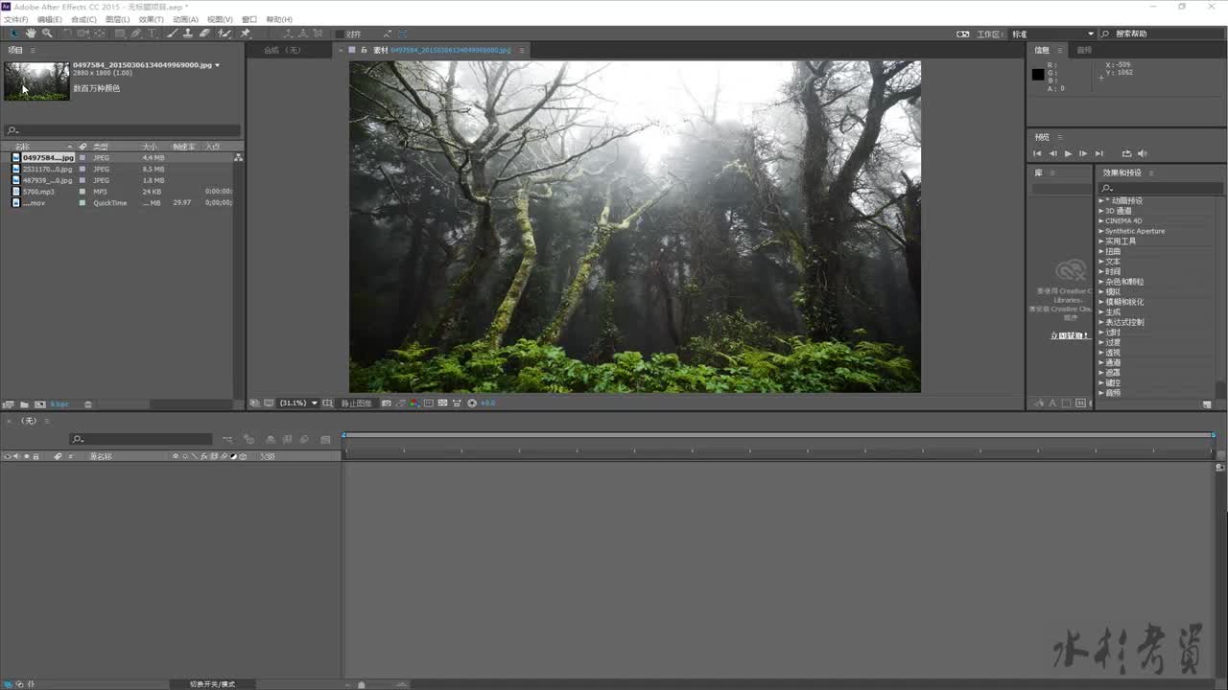Screen dimensions: 1228x690
Task: Select the Puppet Pin tool
Action: pyautogui.click(x=244, y=34)
